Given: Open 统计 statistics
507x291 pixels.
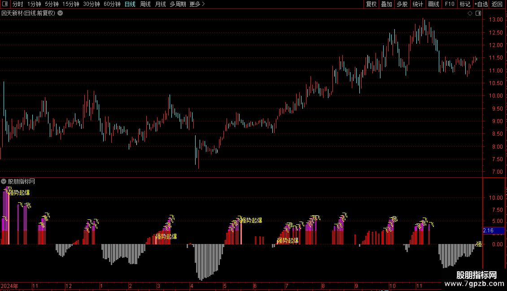Looking at the screenshot, I should click(418, 4).
